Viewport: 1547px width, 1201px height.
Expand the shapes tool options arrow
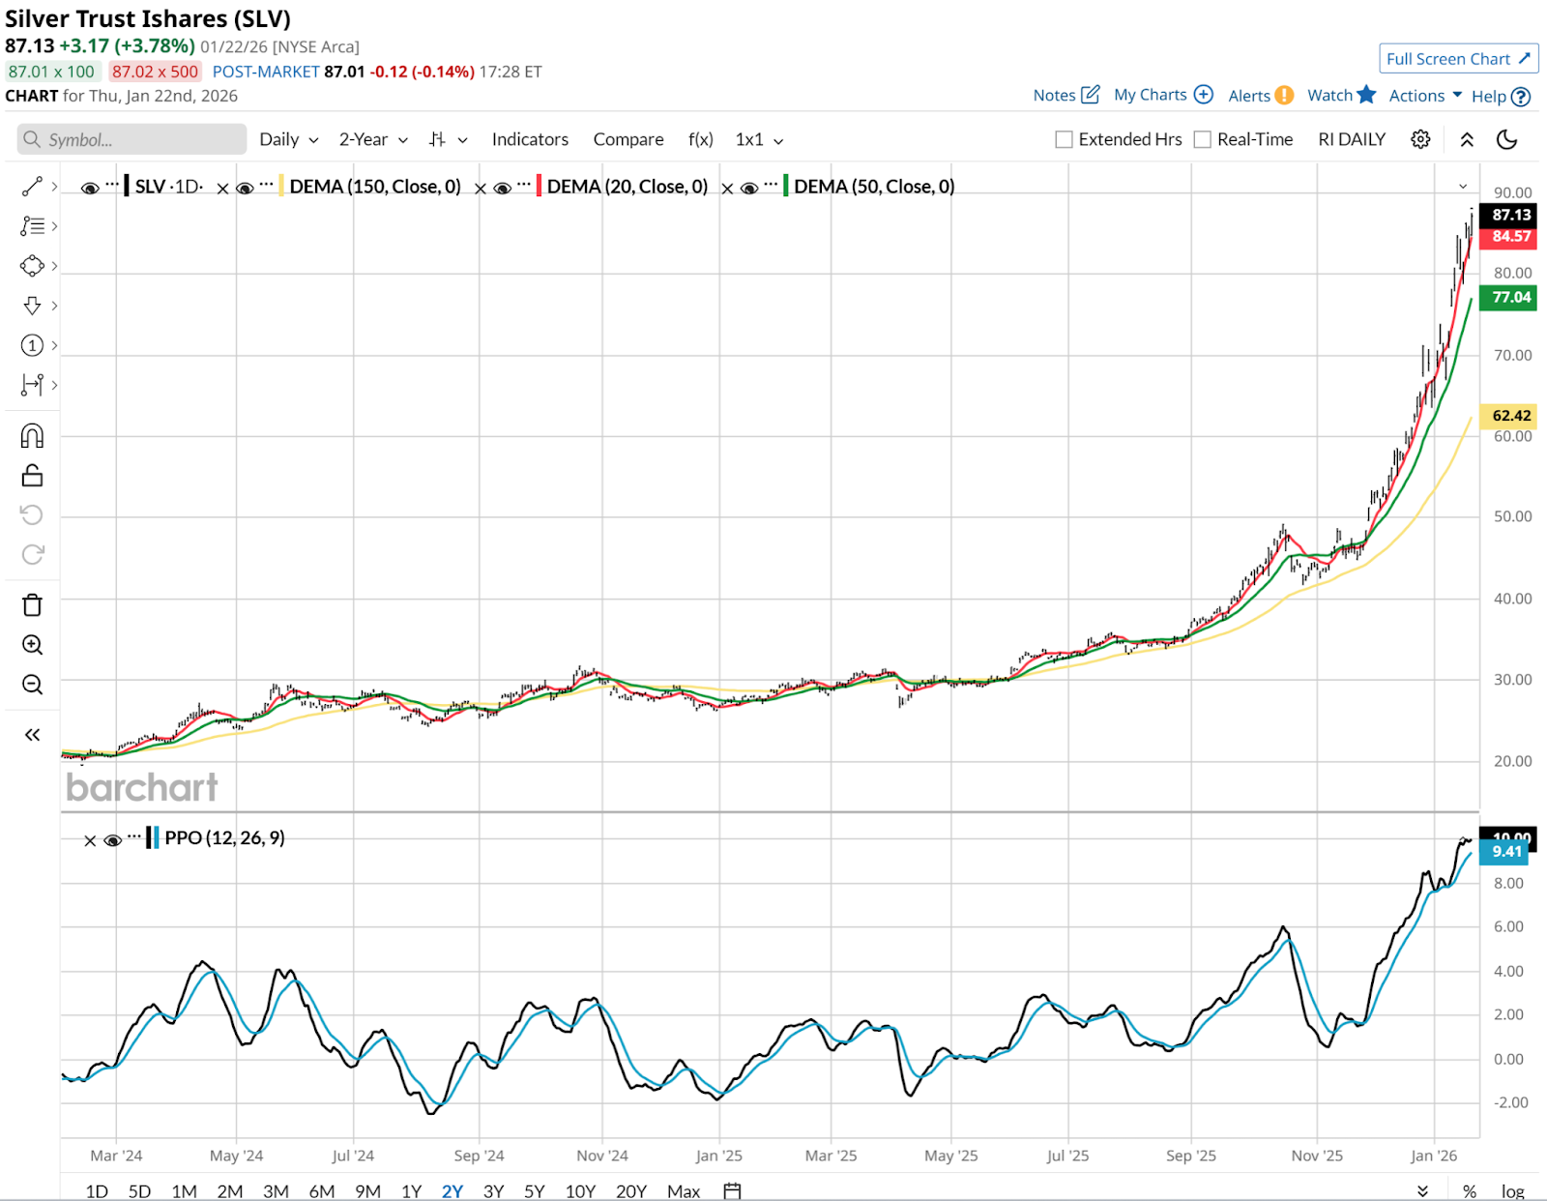point(54,266)
